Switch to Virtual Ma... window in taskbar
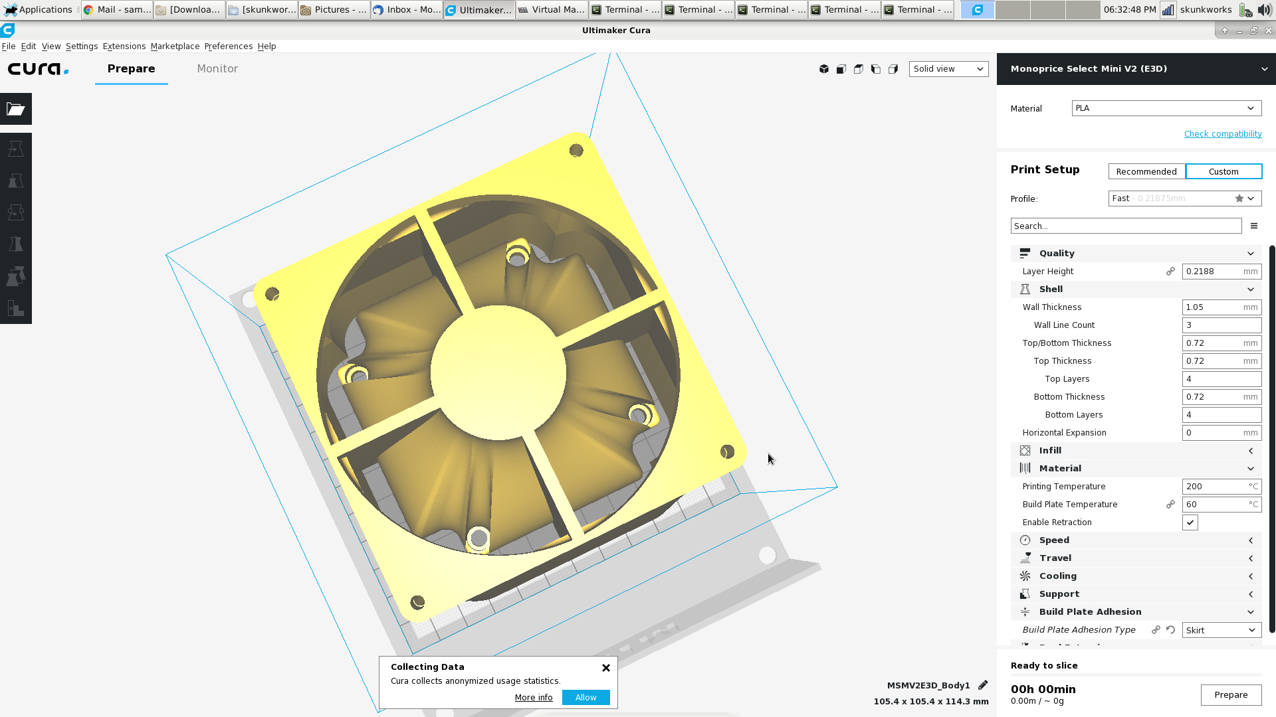Image resolution: width=1276 pixels, height=717 pixels. (552, 9)
